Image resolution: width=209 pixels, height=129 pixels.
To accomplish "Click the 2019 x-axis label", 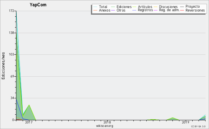I will pos(186,122).
